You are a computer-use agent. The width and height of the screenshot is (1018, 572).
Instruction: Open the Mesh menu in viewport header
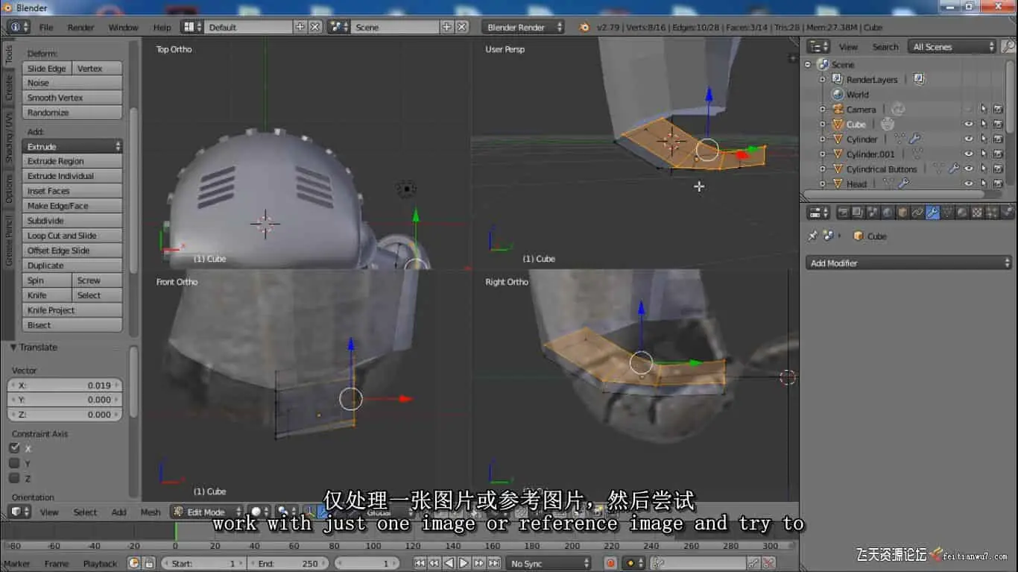click(151, 512)
